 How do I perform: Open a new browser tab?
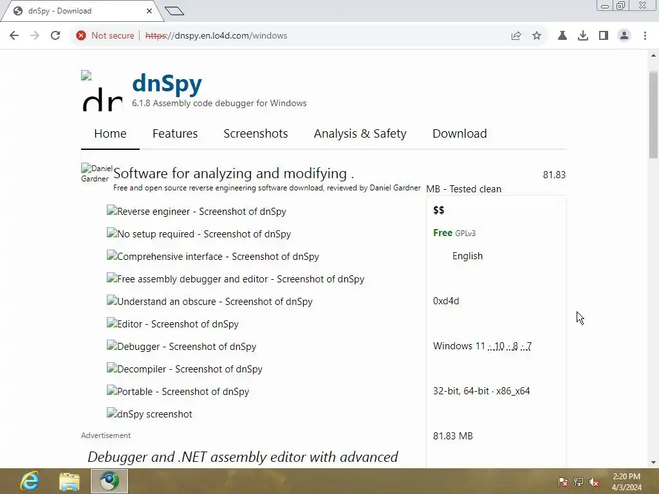pos(174,11)
